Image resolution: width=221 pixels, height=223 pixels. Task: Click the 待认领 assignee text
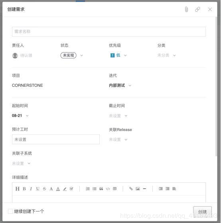tap(26, 56)
